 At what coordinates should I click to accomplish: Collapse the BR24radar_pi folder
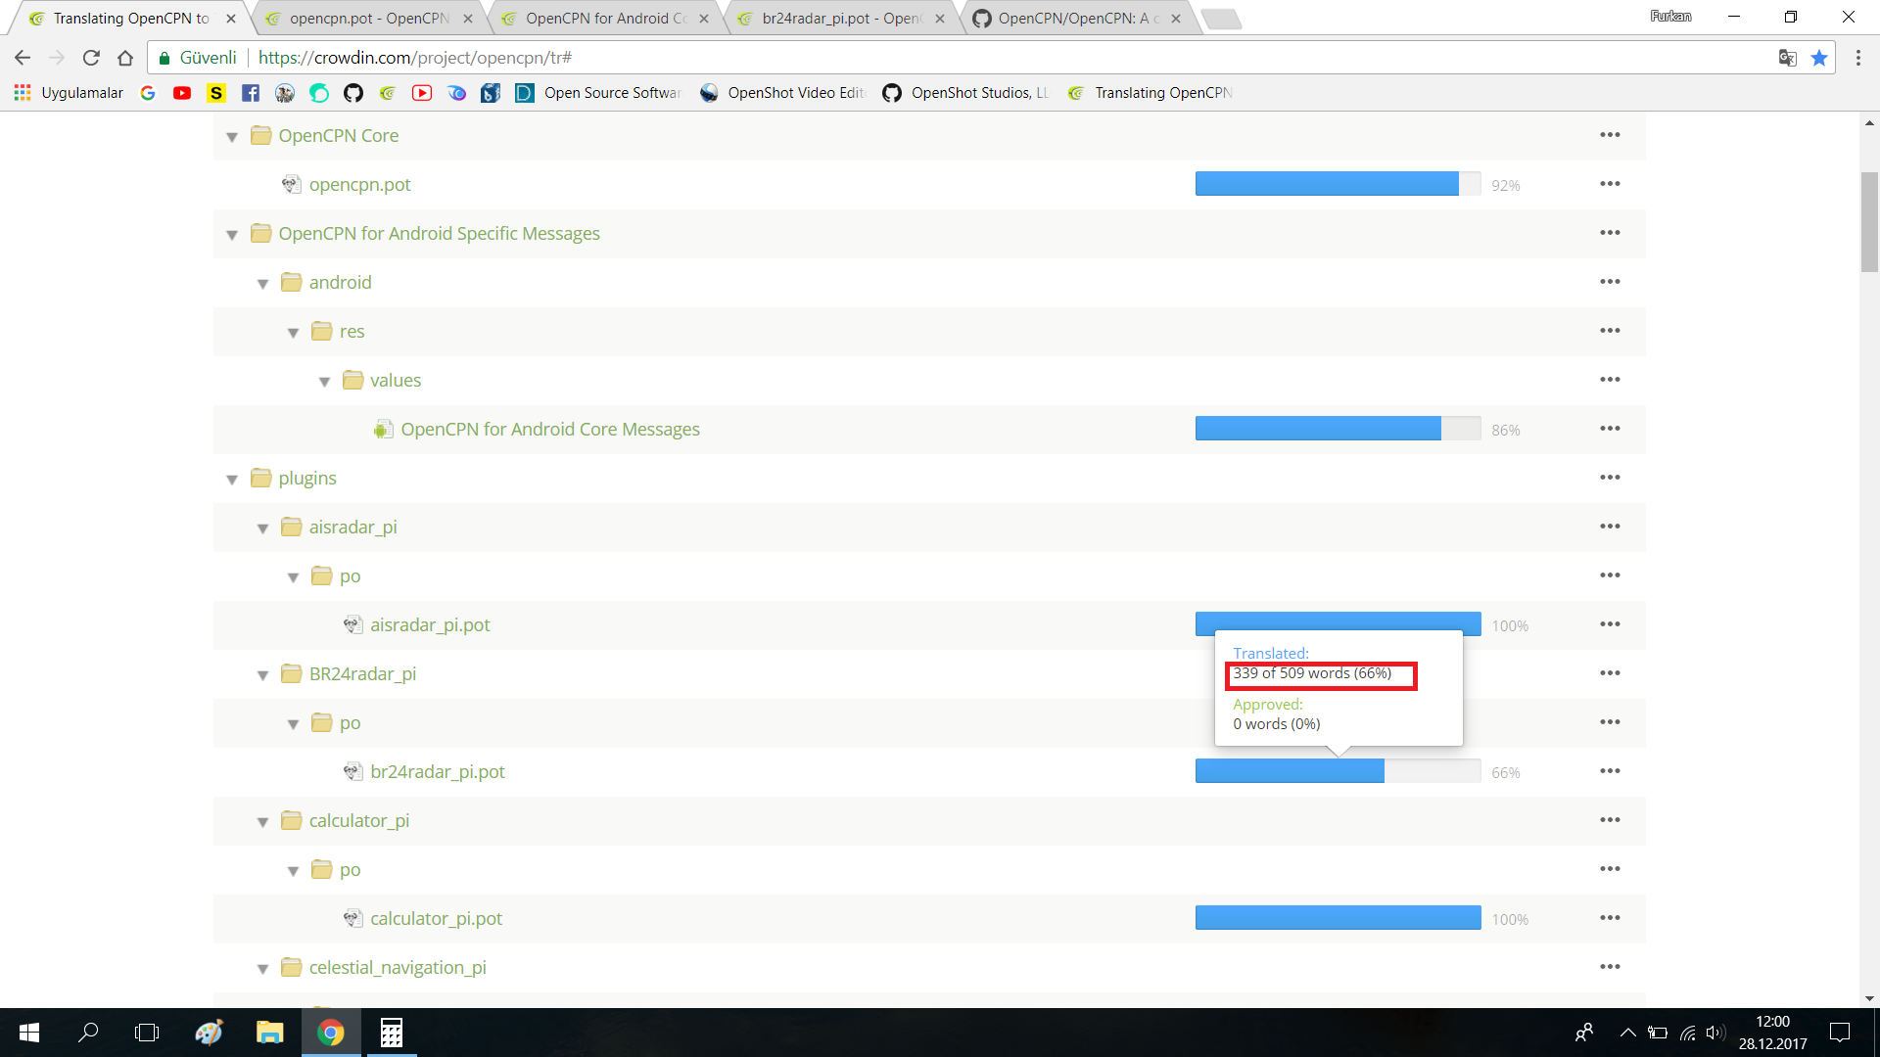point(262,675)
